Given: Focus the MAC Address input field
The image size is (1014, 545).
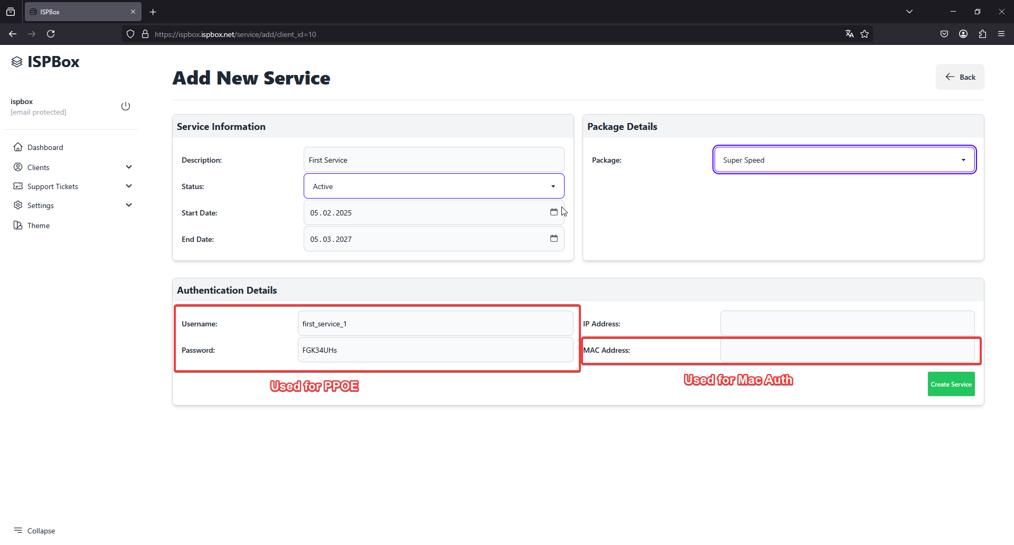Looking at the screenshot, I should pyautogui.click(x=847, y=350).
